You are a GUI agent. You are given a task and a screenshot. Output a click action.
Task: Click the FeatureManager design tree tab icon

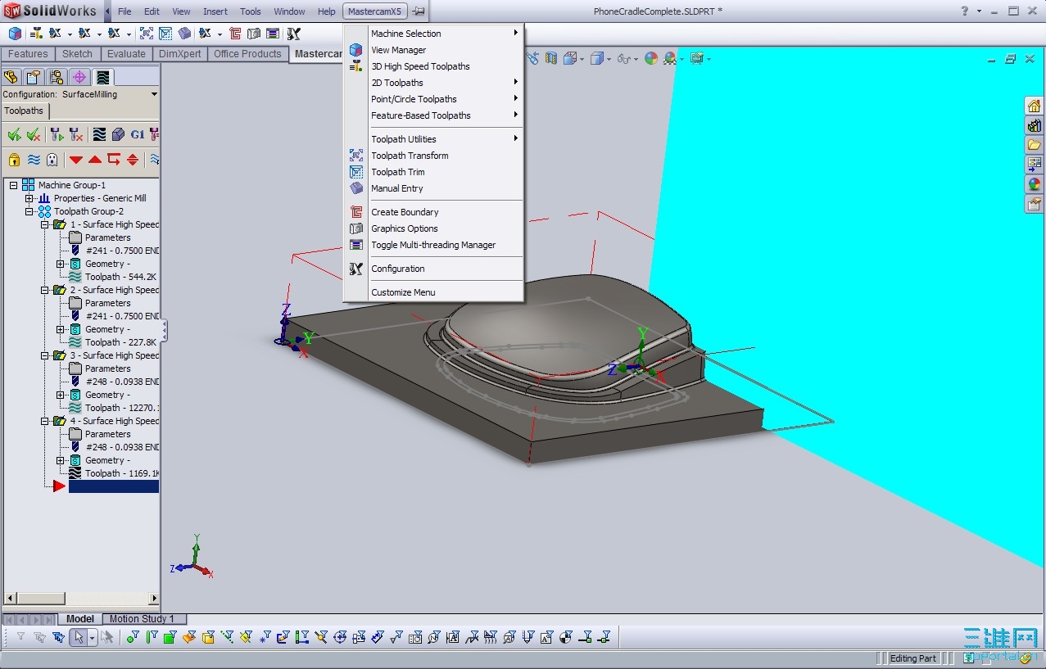11,77
